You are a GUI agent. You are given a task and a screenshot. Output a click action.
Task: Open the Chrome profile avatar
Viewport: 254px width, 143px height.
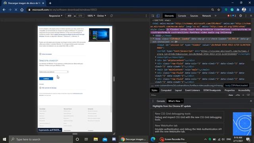244,10
